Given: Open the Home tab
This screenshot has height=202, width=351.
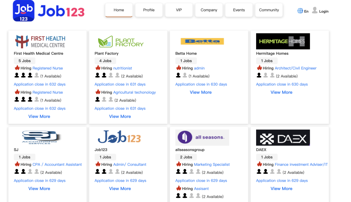Looking at the screenshot, I should point(119,10).
